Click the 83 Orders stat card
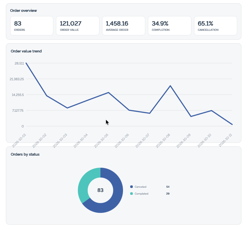The width and height of the screenshot is (246, 226). [x=32, y=26]
